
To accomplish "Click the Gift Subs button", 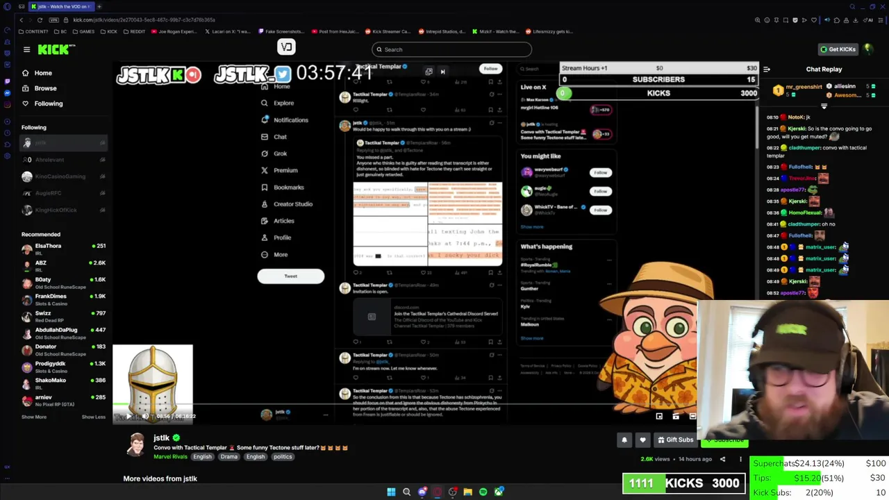I will coord(675,440).
